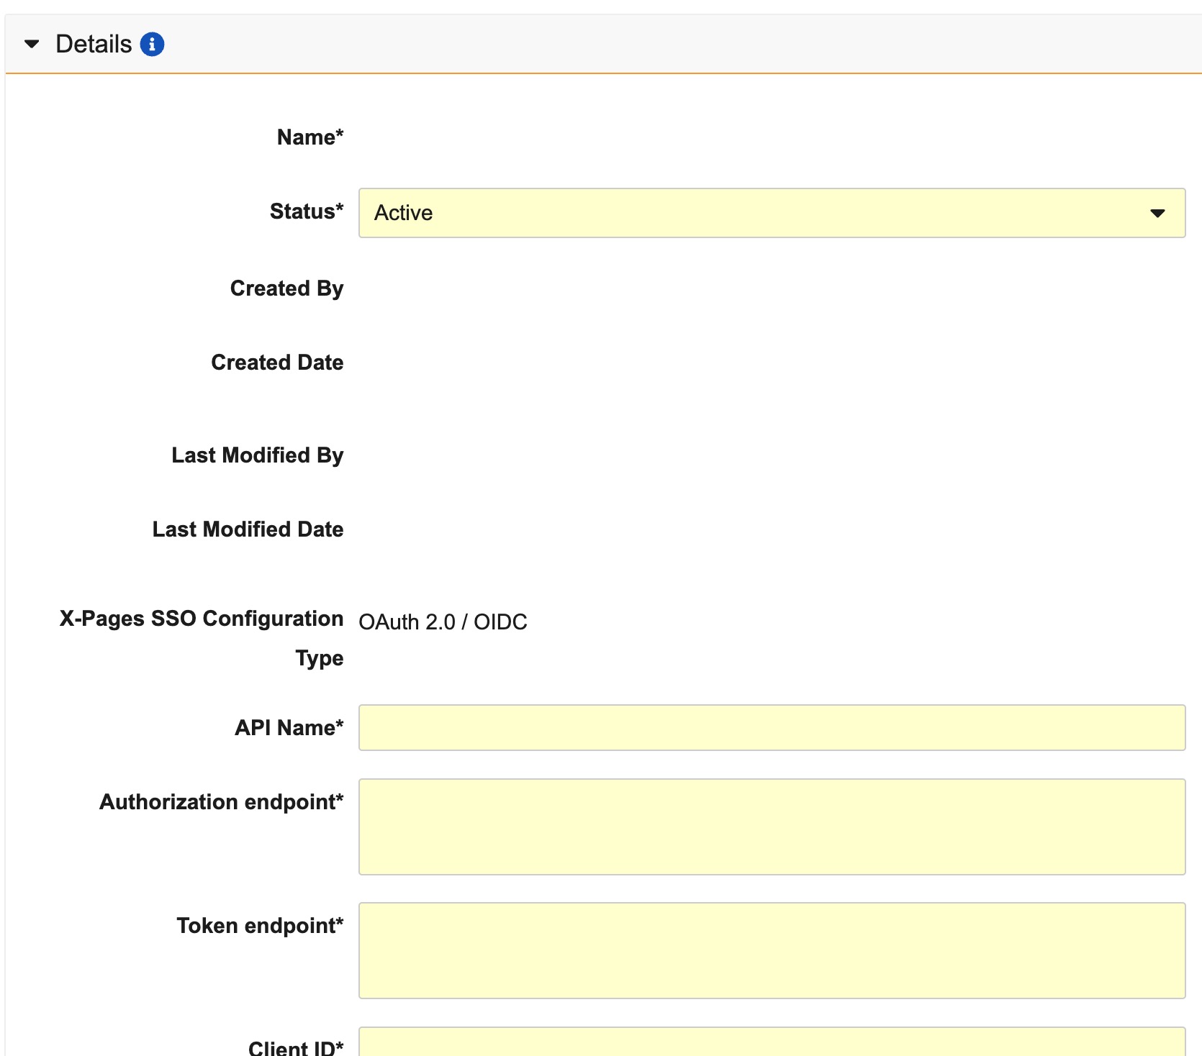
Task: Click the Details section heading text
Action: (94, 44)
